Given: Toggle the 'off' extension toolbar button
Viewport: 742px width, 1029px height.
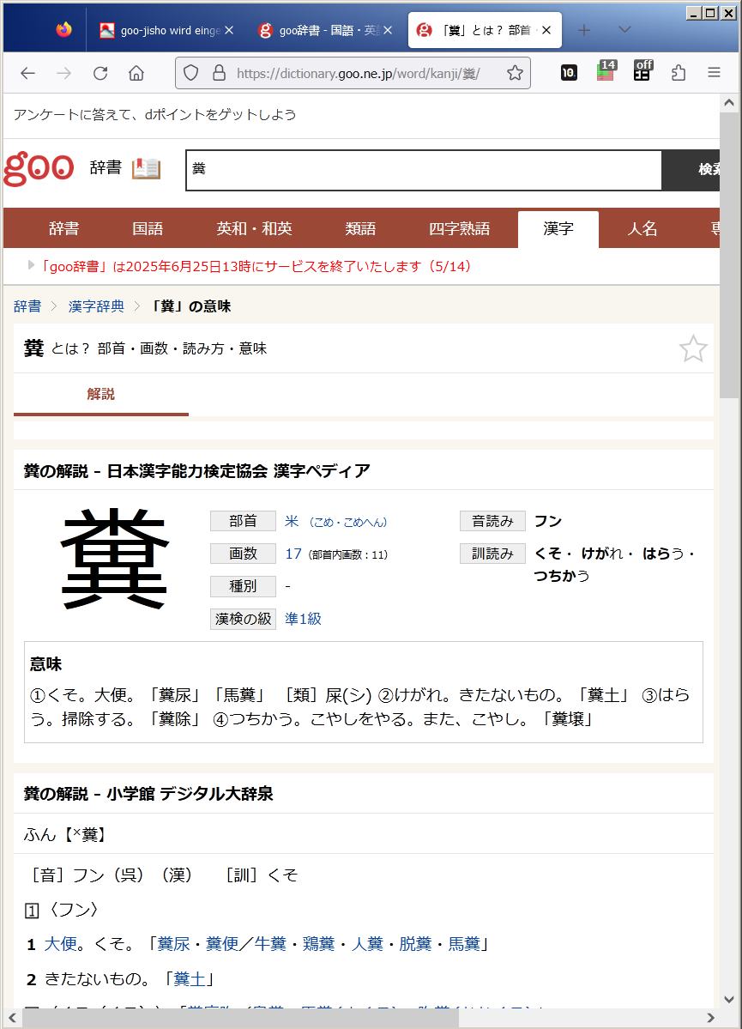Looking at the screenshot, I should [x=642, y=71].
